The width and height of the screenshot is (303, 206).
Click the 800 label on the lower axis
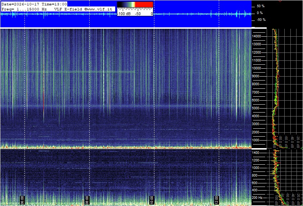tap(255, 175)
